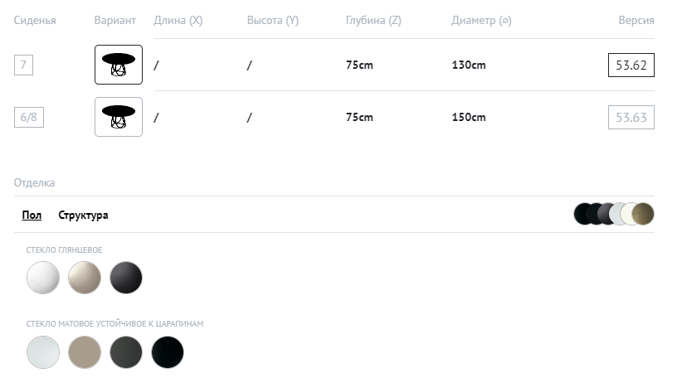Image resolution: width=682 pixels, height=378 pixels.
Task: Pick the dark gray glossy glass swatch
Action: [126, 278]
